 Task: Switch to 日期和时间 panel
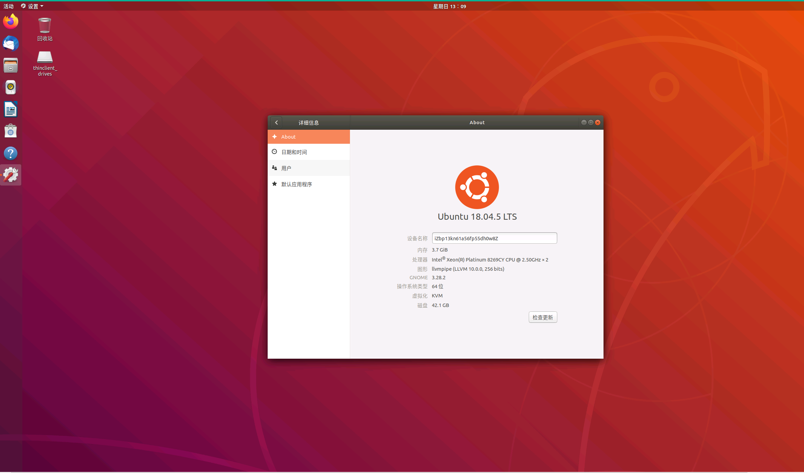(x=309, y=152)
